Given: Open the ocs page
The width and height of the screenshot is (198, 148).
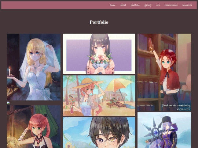Looking at the screenshot, I should [158, 5].
